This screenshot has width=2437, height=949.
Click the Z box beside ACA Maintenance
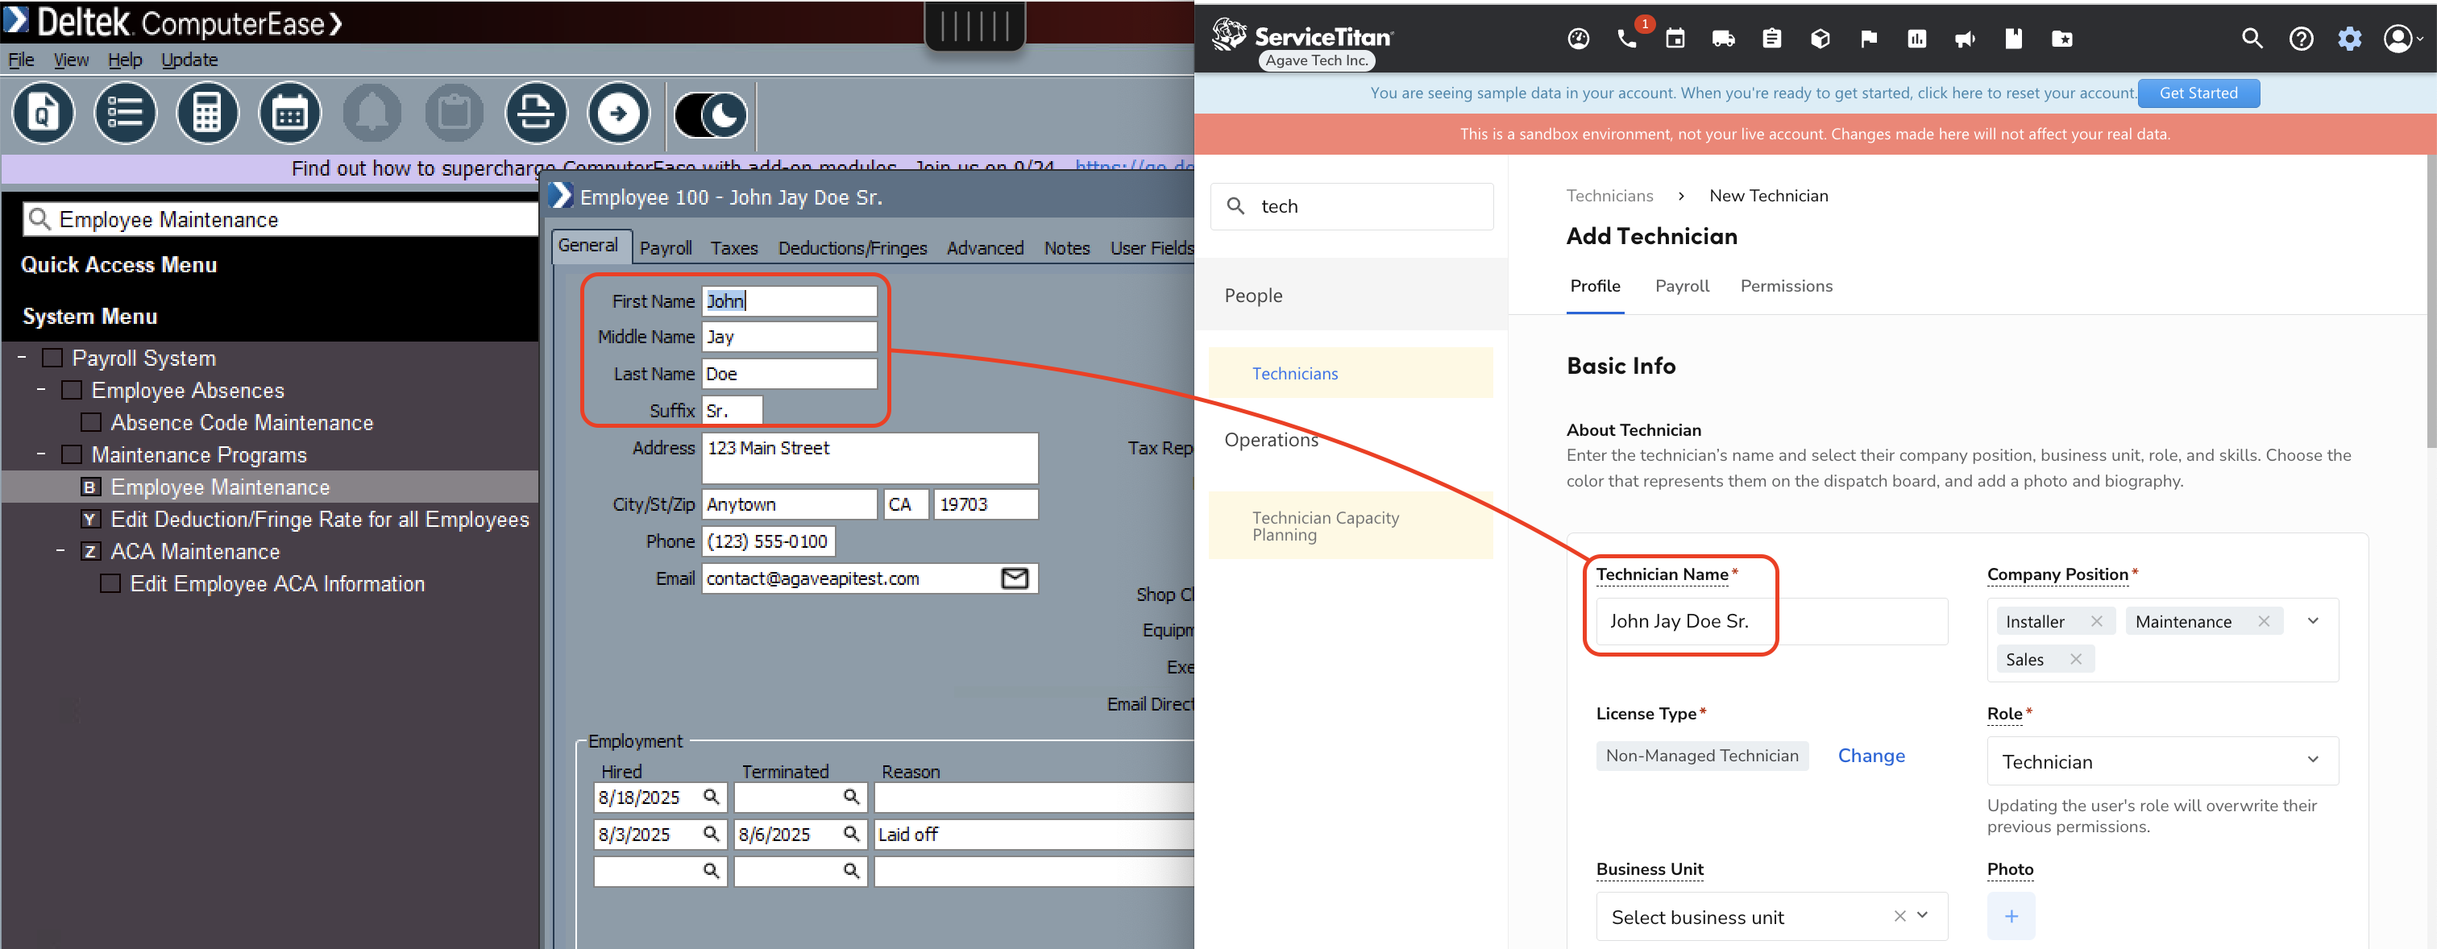pyautogui.click(x=91, y=551)
